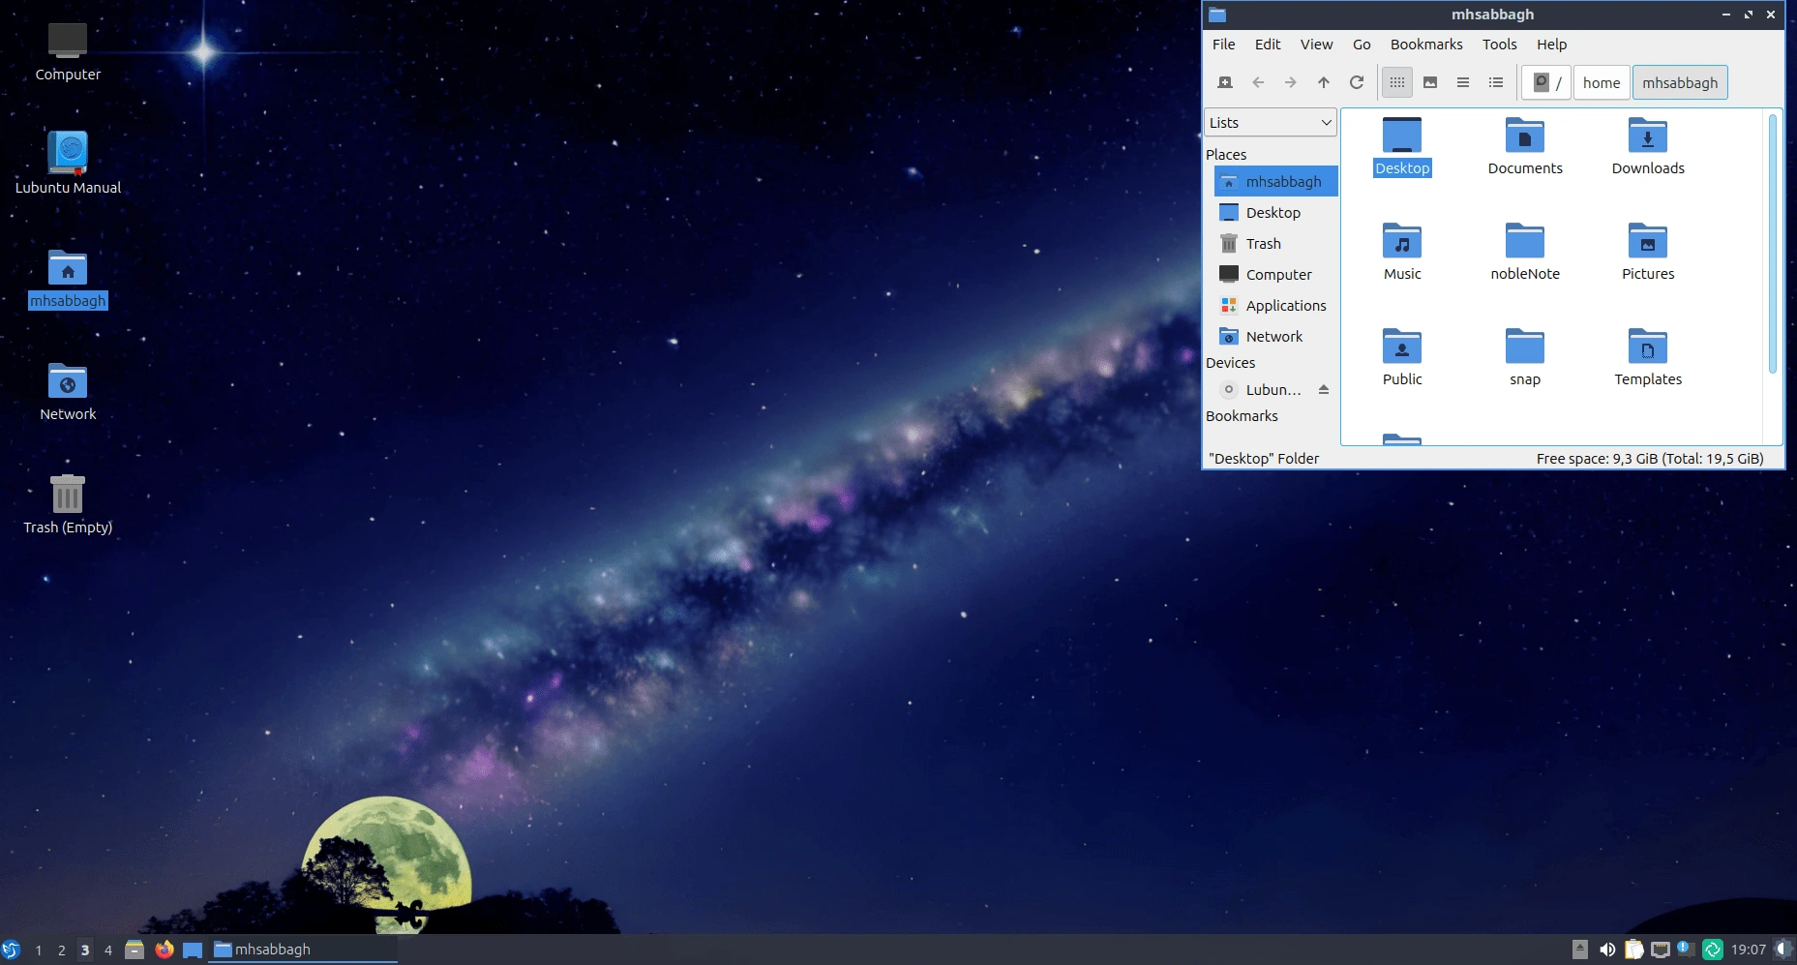
Task: Open the Lubuntu start menu
Action: (12, 950)
